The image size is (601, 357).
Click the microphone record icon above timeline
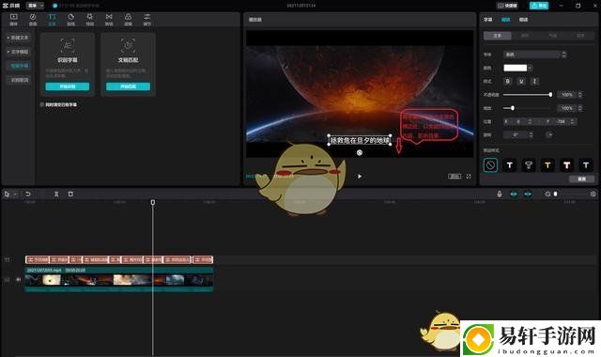[x=499, y=194]
